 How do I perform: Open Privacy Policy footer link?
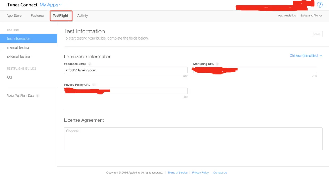(x=200, y=173)
